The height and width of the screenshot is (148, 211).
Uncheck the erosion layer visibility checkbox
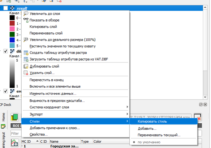coord(6,91)
